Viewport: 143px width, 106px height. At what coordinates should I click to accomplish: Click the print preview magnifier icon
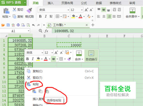click(28, 25)
